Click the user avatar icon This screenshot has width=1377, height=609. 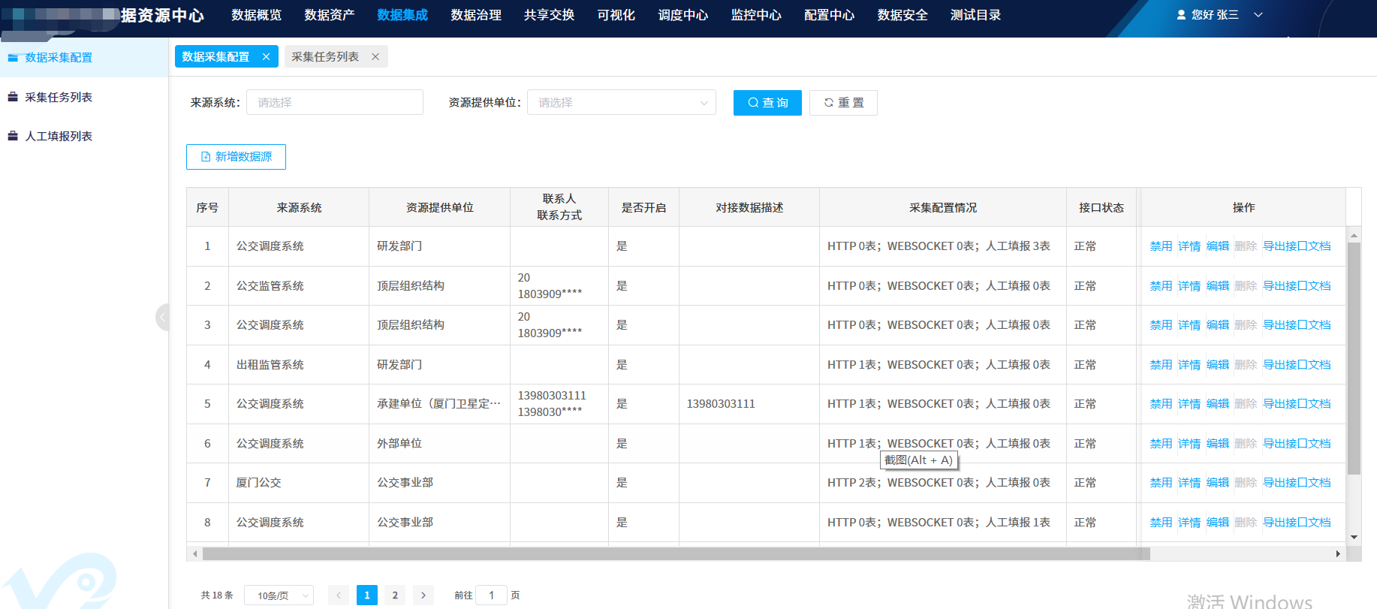coord(1181,15)
